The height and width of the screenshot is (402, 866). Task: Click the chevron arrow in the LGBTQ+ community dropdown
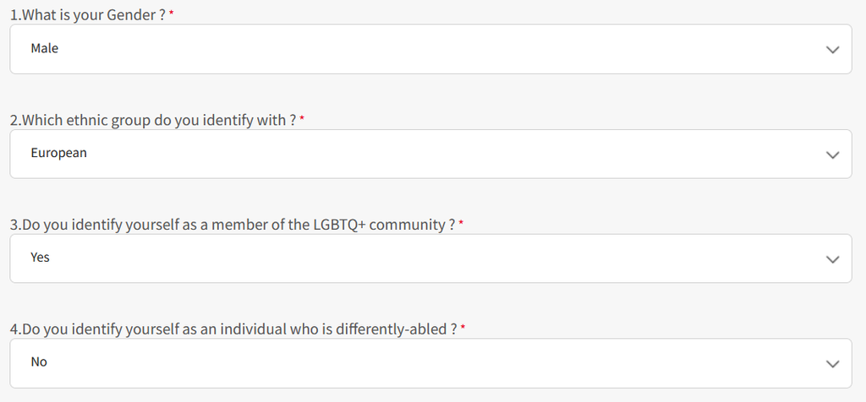click(x=832, y=259)
